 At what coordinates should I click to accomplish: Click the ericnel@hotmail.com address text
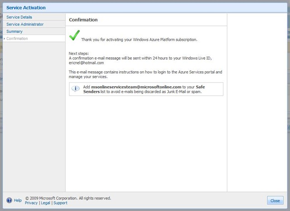click(x=86, y=63)
